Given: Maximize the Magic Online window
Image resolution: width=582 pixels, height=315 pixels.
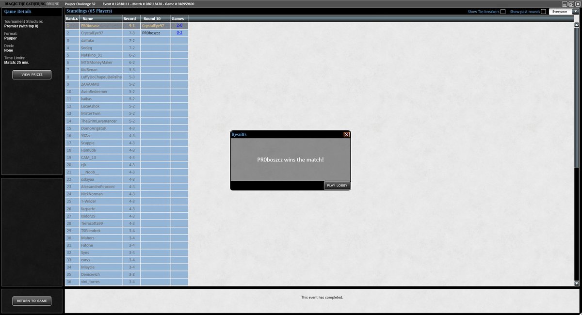Looking at the screenshot, I should 570,3.
